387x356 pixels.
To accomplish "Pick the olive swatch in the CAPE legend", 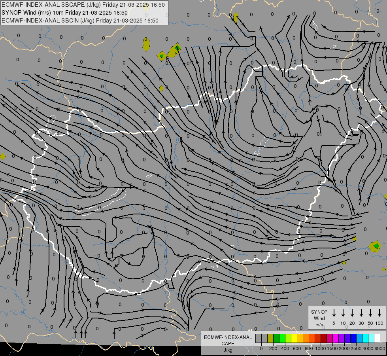I will tap(270, 338).
